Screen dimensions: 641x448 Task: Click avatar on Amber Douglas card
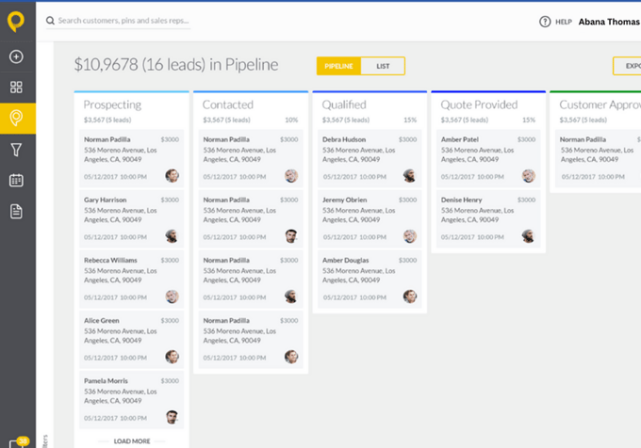pyautogui.click(x=410, y=296)
